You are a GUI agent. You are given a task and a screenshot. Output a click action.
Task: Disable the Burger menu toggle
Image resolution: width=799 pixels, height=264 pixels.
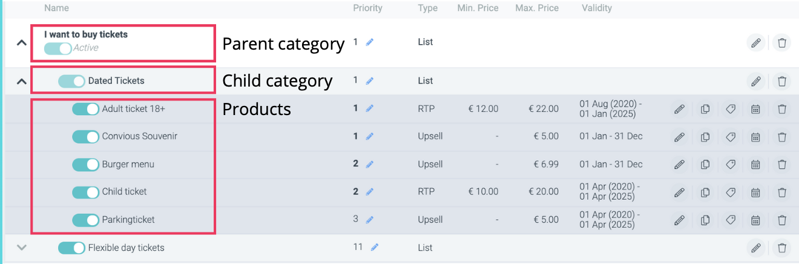(85, 164)
